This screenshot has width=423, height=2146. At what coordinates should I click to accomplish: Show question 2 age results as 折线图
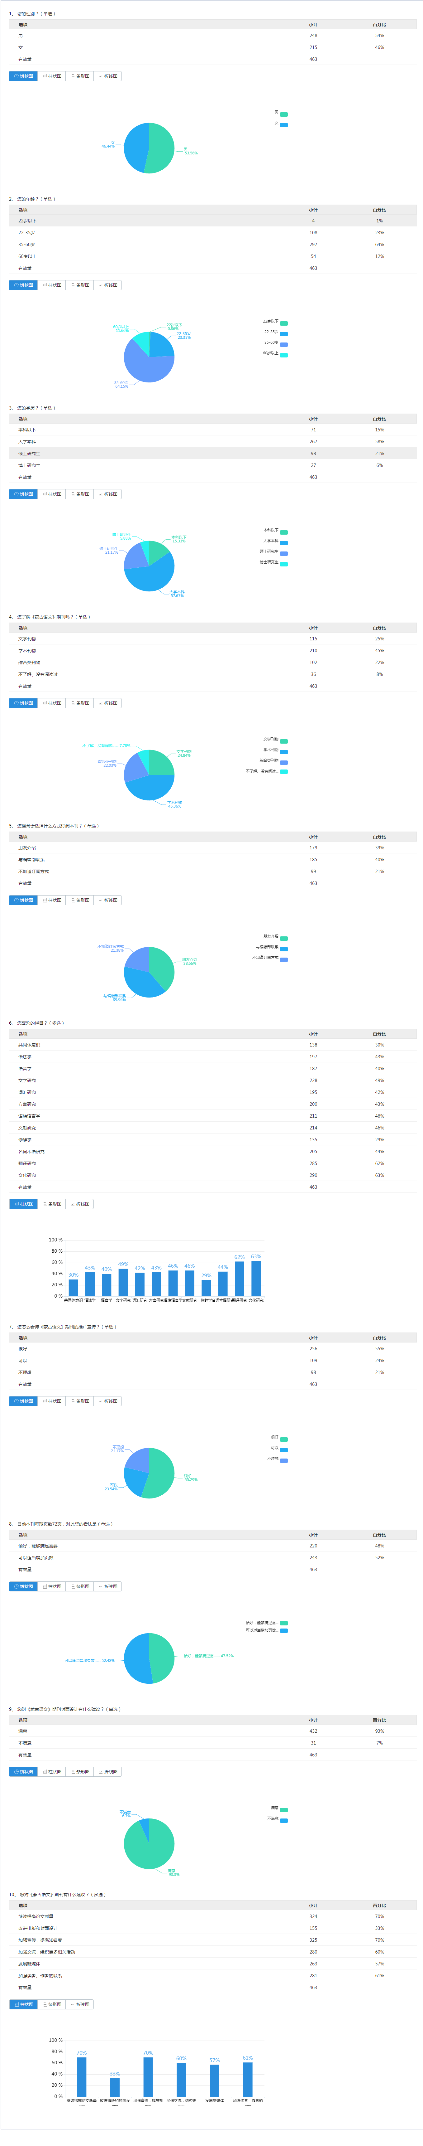(x=108, y=285)
